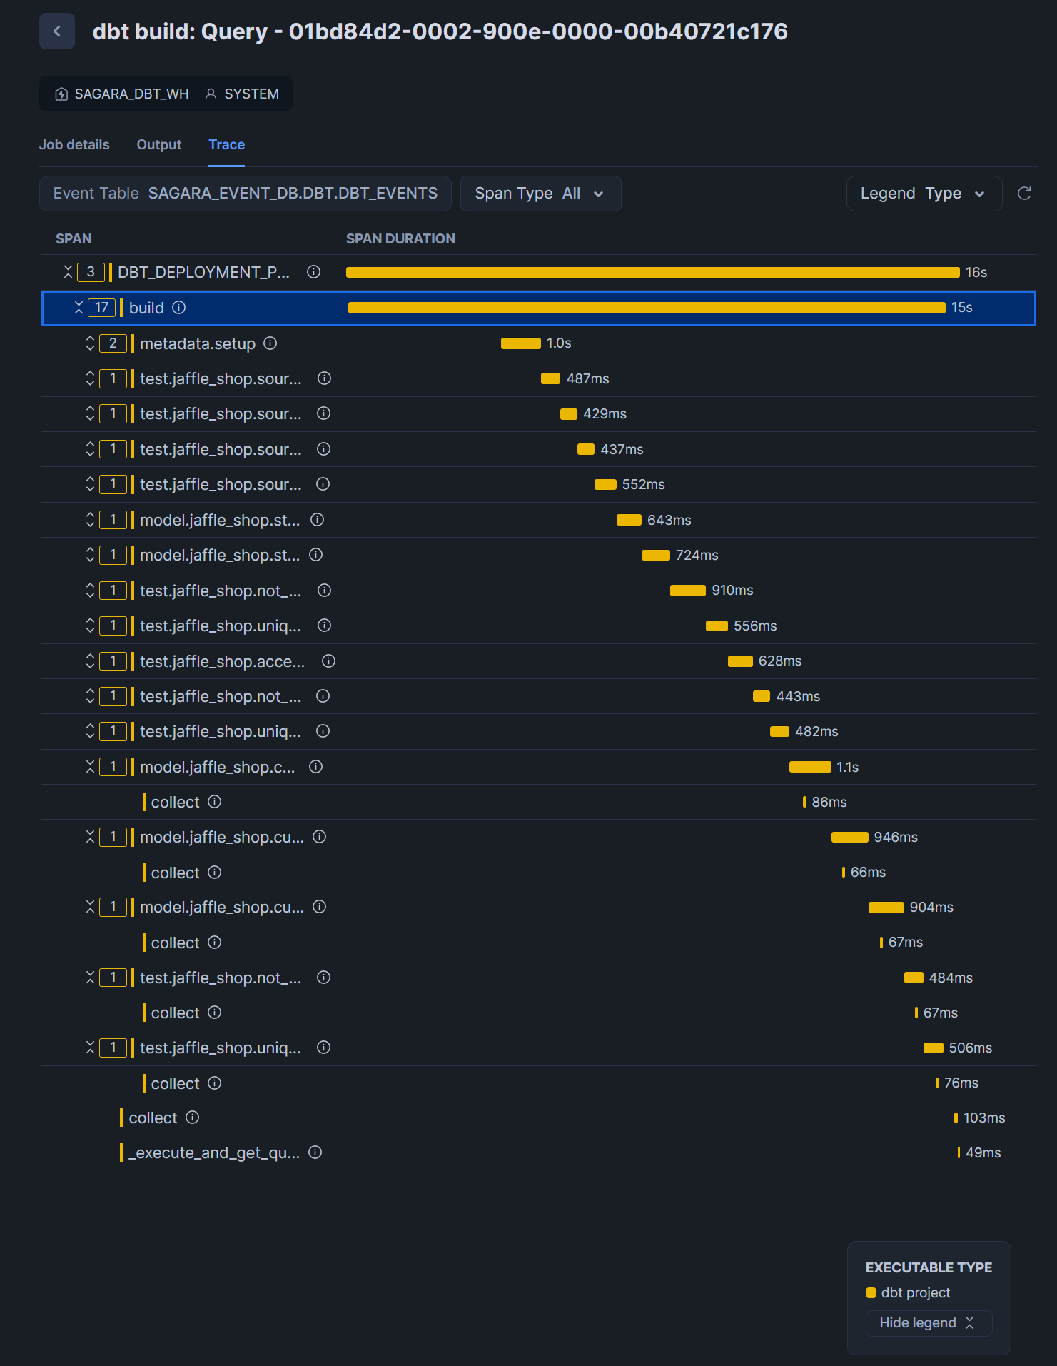Expand the 487ms test span
Screen dimensions: 1057x1366
tap(90, 378)
